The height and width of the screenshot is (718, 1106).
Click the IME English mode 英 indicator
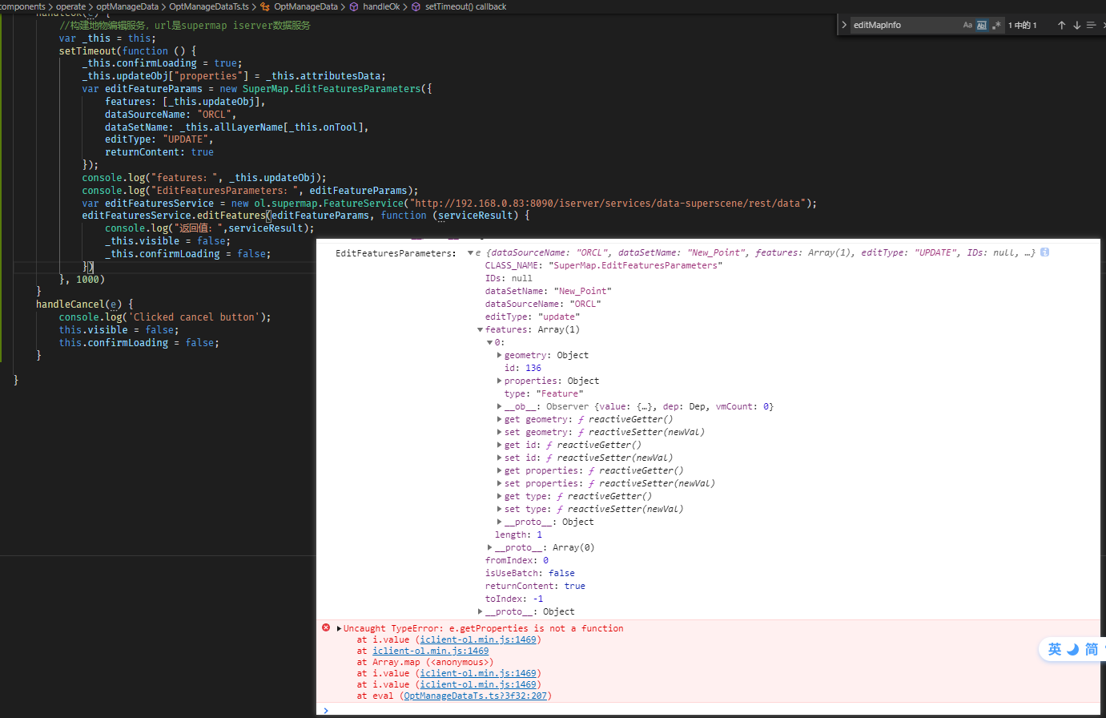[1055, 649]
